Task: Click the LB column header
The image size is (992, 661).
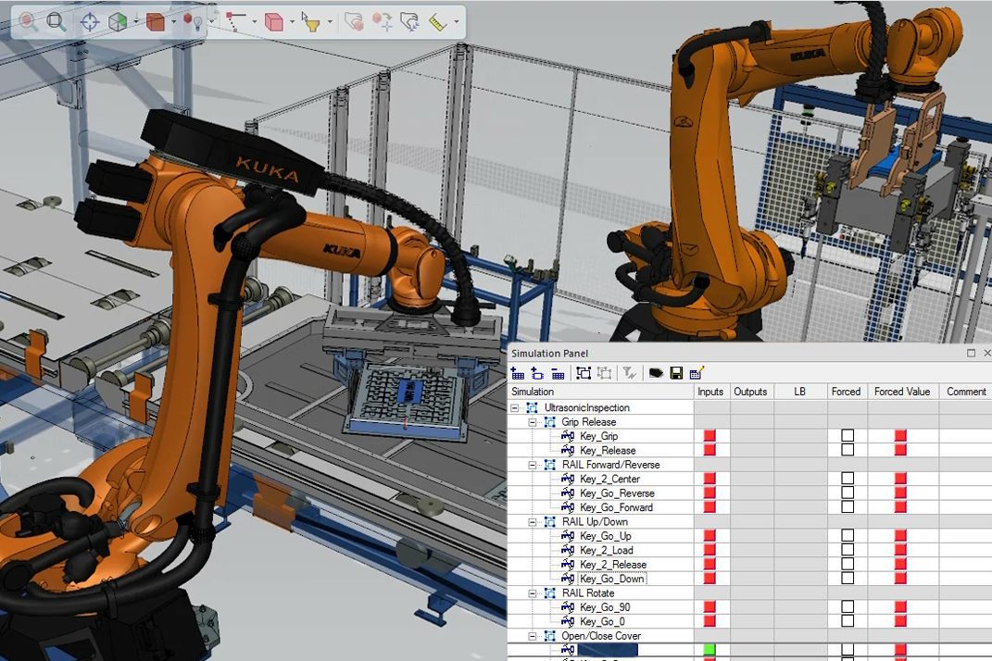Action: [x=800, y=392]
